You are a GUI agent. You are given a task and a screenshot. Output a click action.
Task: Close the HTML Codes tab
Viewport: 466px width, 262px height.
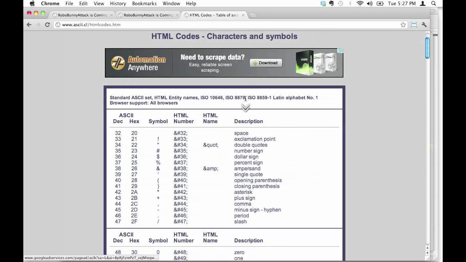coord(243,15)
